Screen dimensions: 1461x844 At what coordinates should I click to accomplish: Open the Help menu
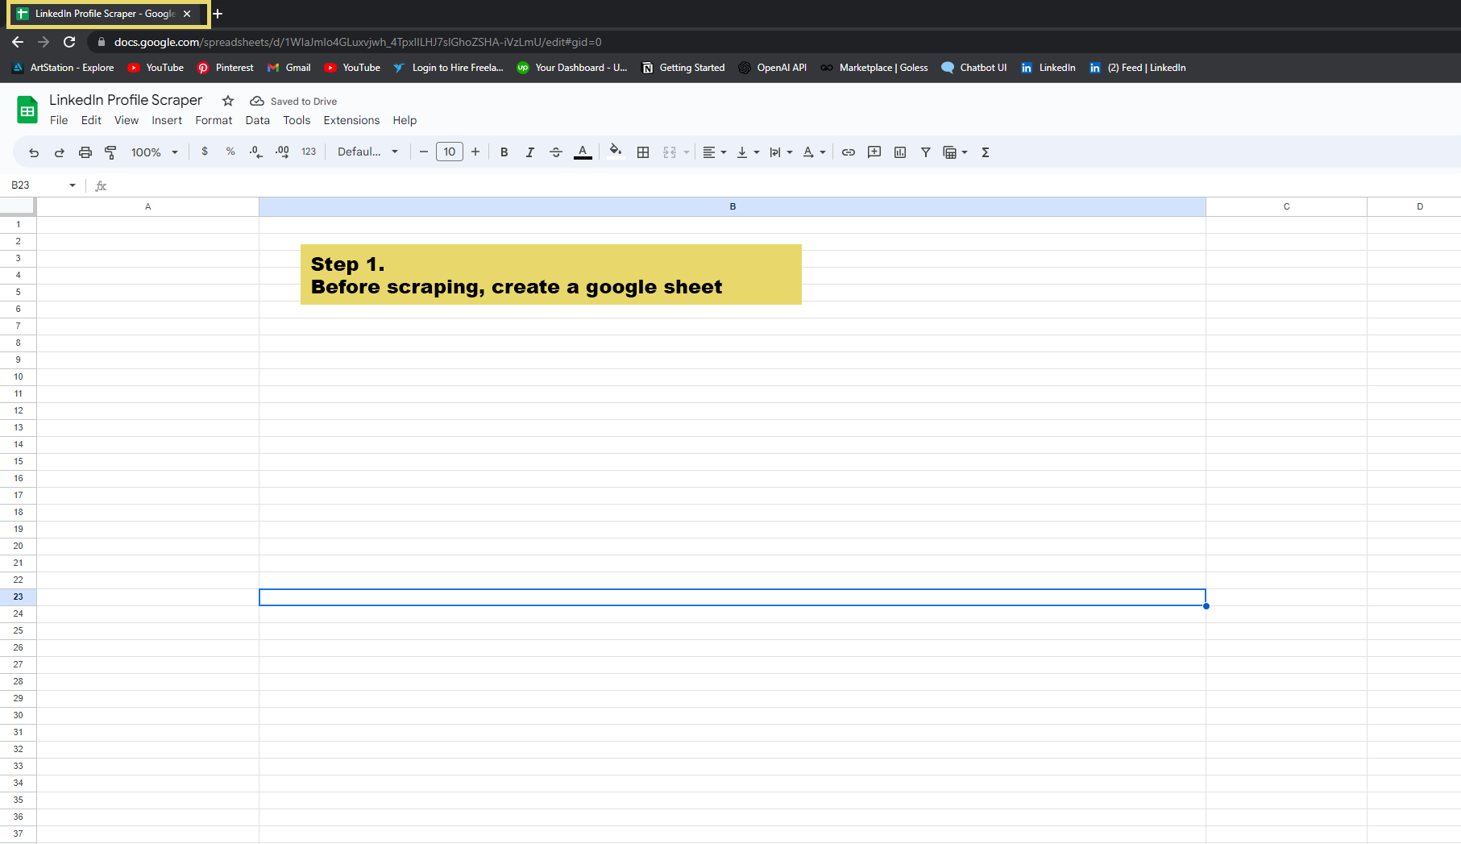click(405, 120)
